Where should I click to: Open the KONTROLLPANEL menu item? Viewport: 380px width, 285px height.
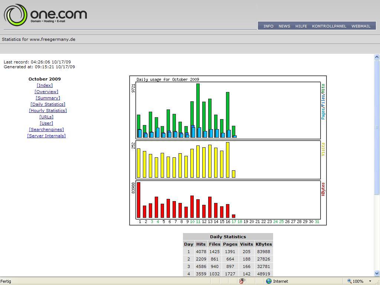[329, 26]
